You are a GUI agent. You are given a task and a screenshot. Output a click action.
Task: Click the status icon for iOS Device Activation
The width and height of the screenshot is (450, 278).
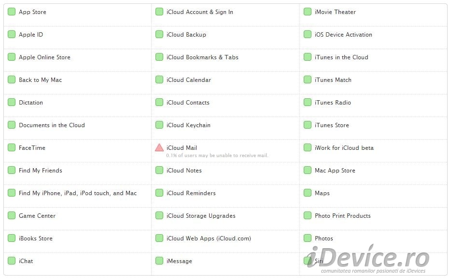pos(308,34)
